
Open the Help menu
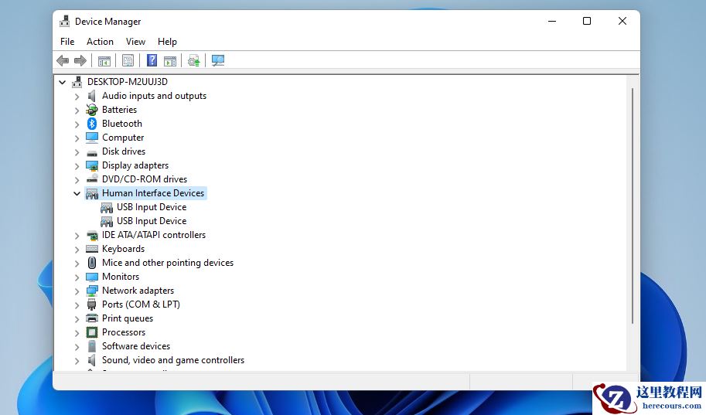point(167,42)
